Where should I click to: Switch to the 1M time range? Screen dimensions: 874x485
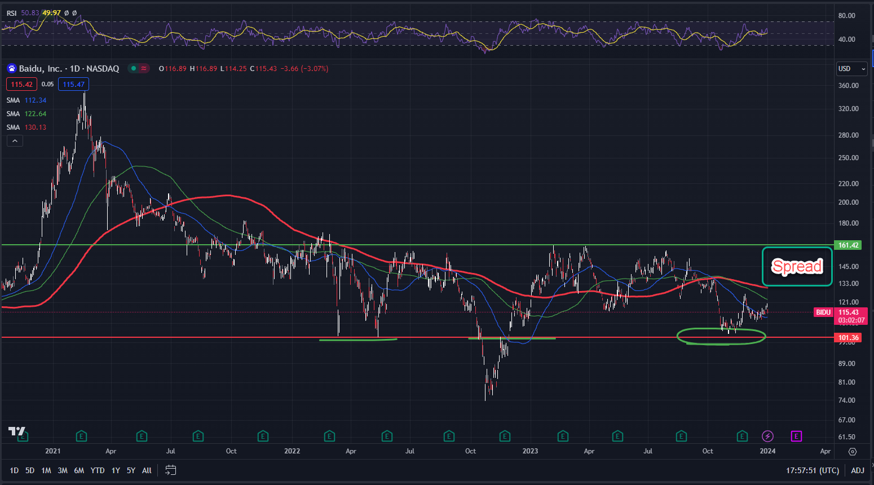point(46,470)
